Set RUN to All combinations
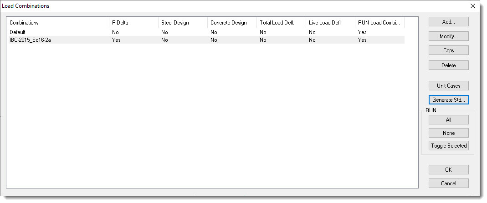This screenshot has height=203, width=487. [448, 120]
